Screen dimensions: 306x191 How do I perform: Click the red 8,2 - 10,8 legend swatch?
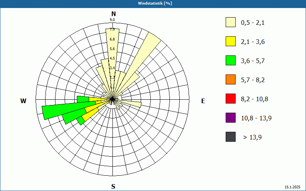tap(231, 99)
